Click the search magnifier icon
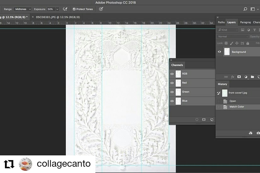The image size is (260, 173). pos(245,9)
